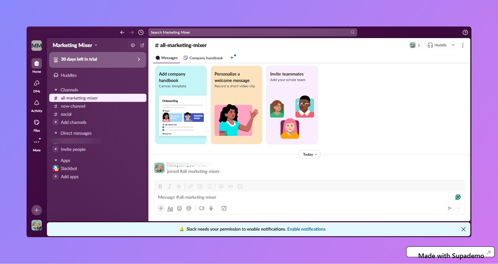Apply strikethrough formatting in the composer
Screen dimensions: 498x264
pyautogui.click(x=179, y=186)
